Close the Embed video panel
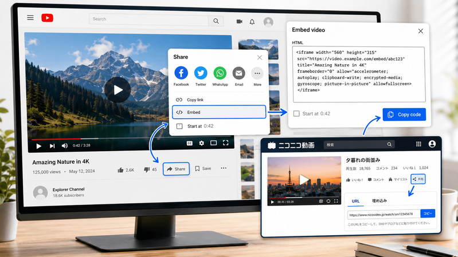 pyautogui.click(x=421, y=31)
